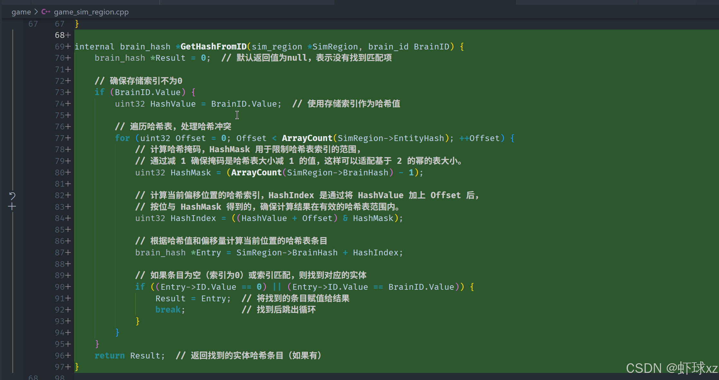Click line number 69 in gutter
The image size is (719, 380).
(x=60, y=47)
